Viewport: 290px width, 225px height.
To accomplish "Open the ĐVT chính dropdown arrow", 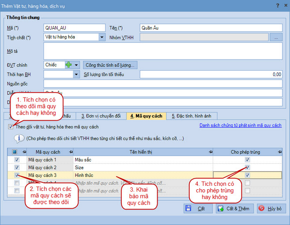I will pyautogui.click(x=76, y=65).
